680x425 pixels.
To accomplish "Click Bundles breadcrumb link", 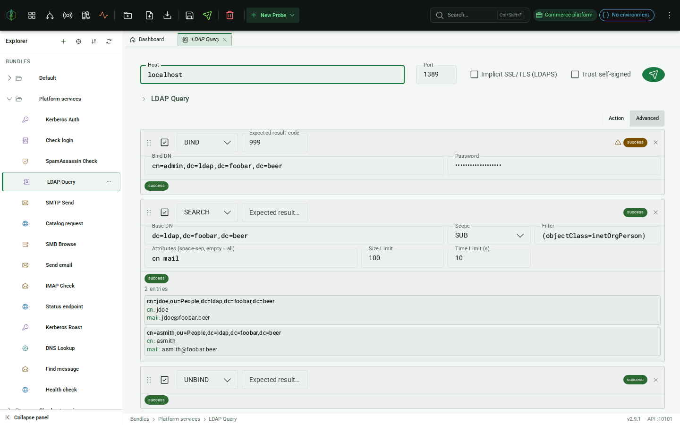I will (x=140, y=419).
